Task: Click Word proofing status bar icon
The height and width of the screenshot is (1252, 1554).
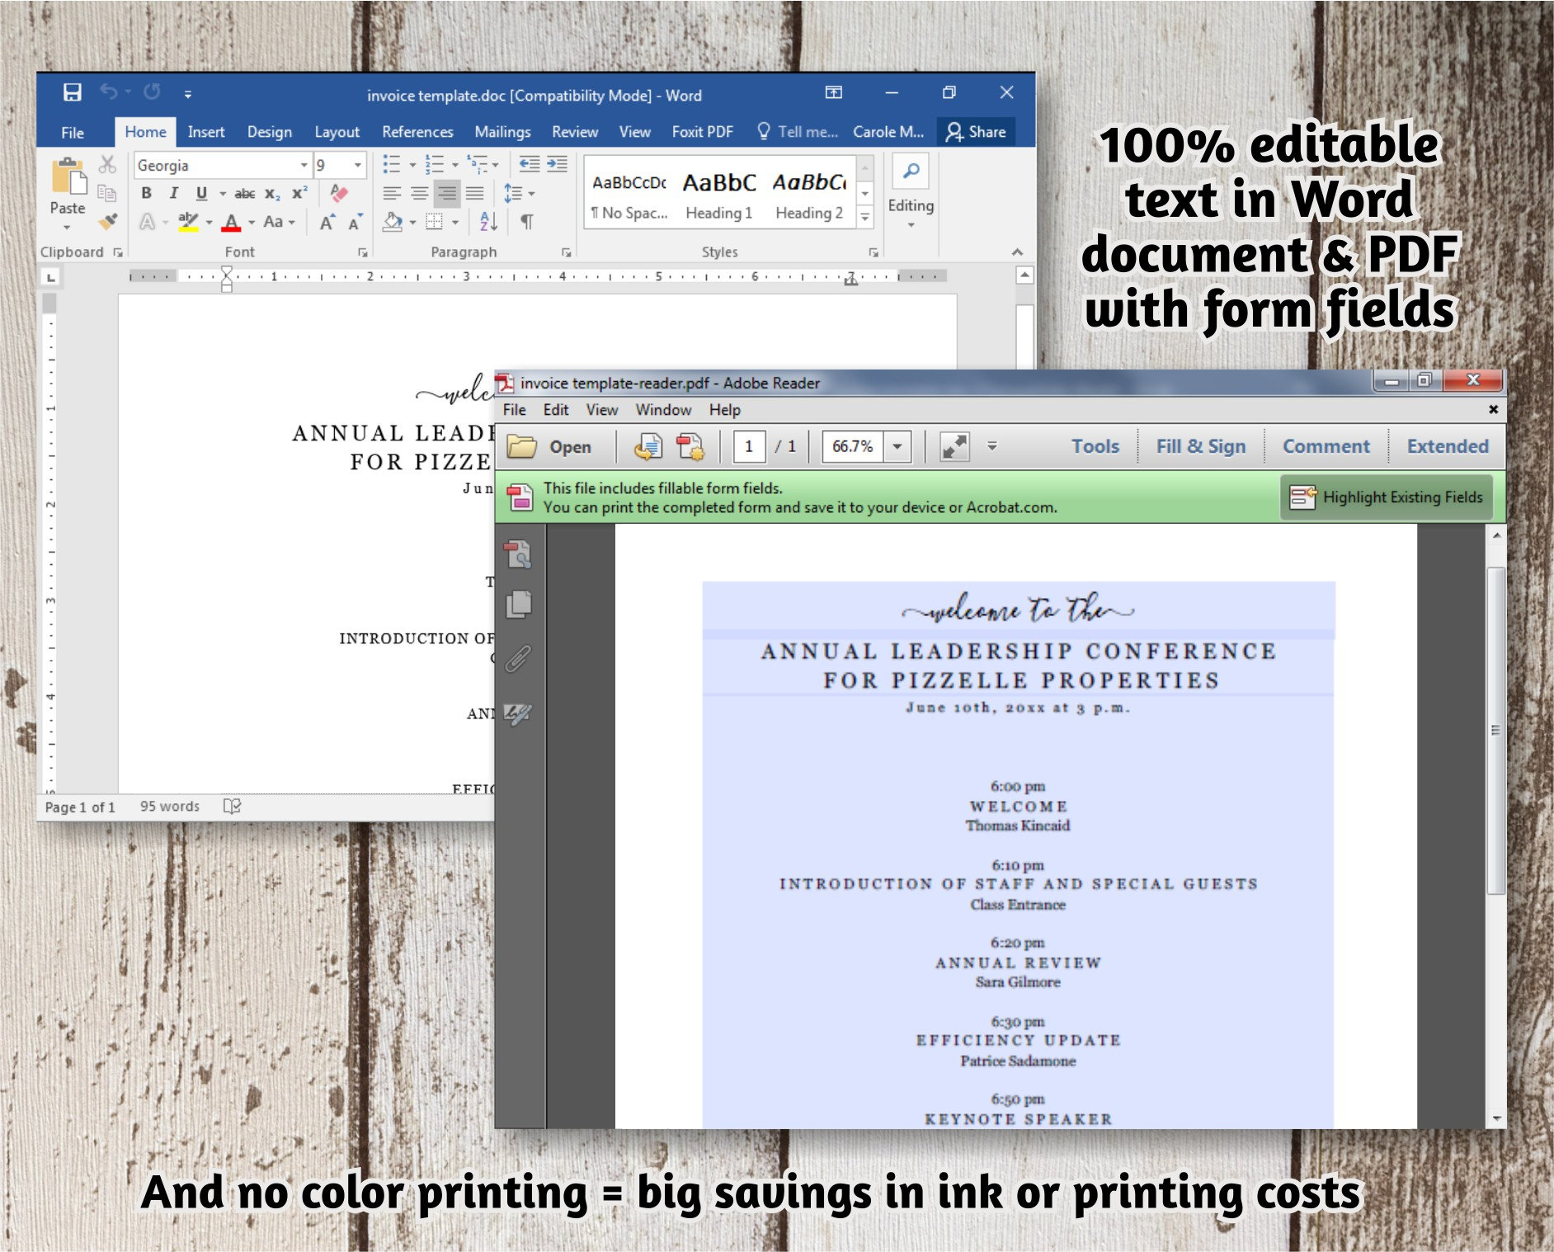Action: [x=232, y=807]
